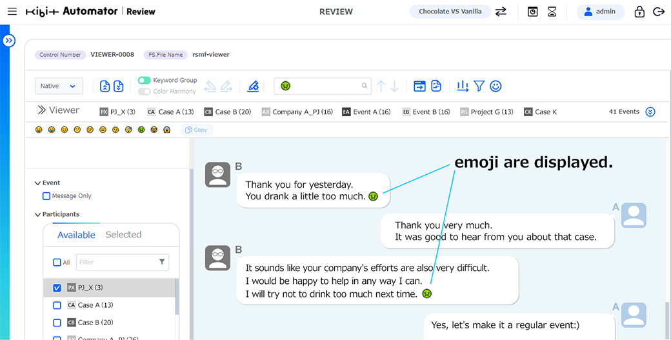Uncheck the PJ_X (3) checkbox in the list
The image size is (671, 340).
(57, 288)
